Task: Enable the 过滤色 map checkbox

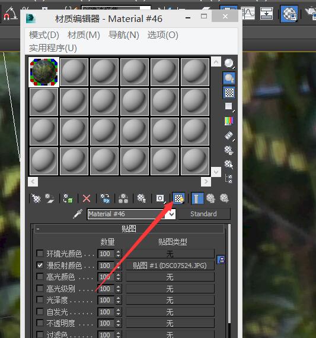Action: coord(40,334)
